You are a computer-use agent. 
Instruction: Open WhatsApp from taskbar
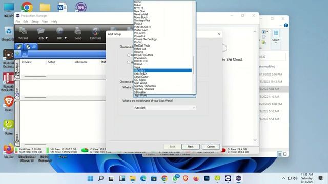175,178
